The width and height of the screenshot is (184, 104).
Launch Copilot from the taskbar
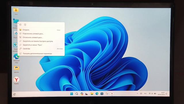[82, 94]
